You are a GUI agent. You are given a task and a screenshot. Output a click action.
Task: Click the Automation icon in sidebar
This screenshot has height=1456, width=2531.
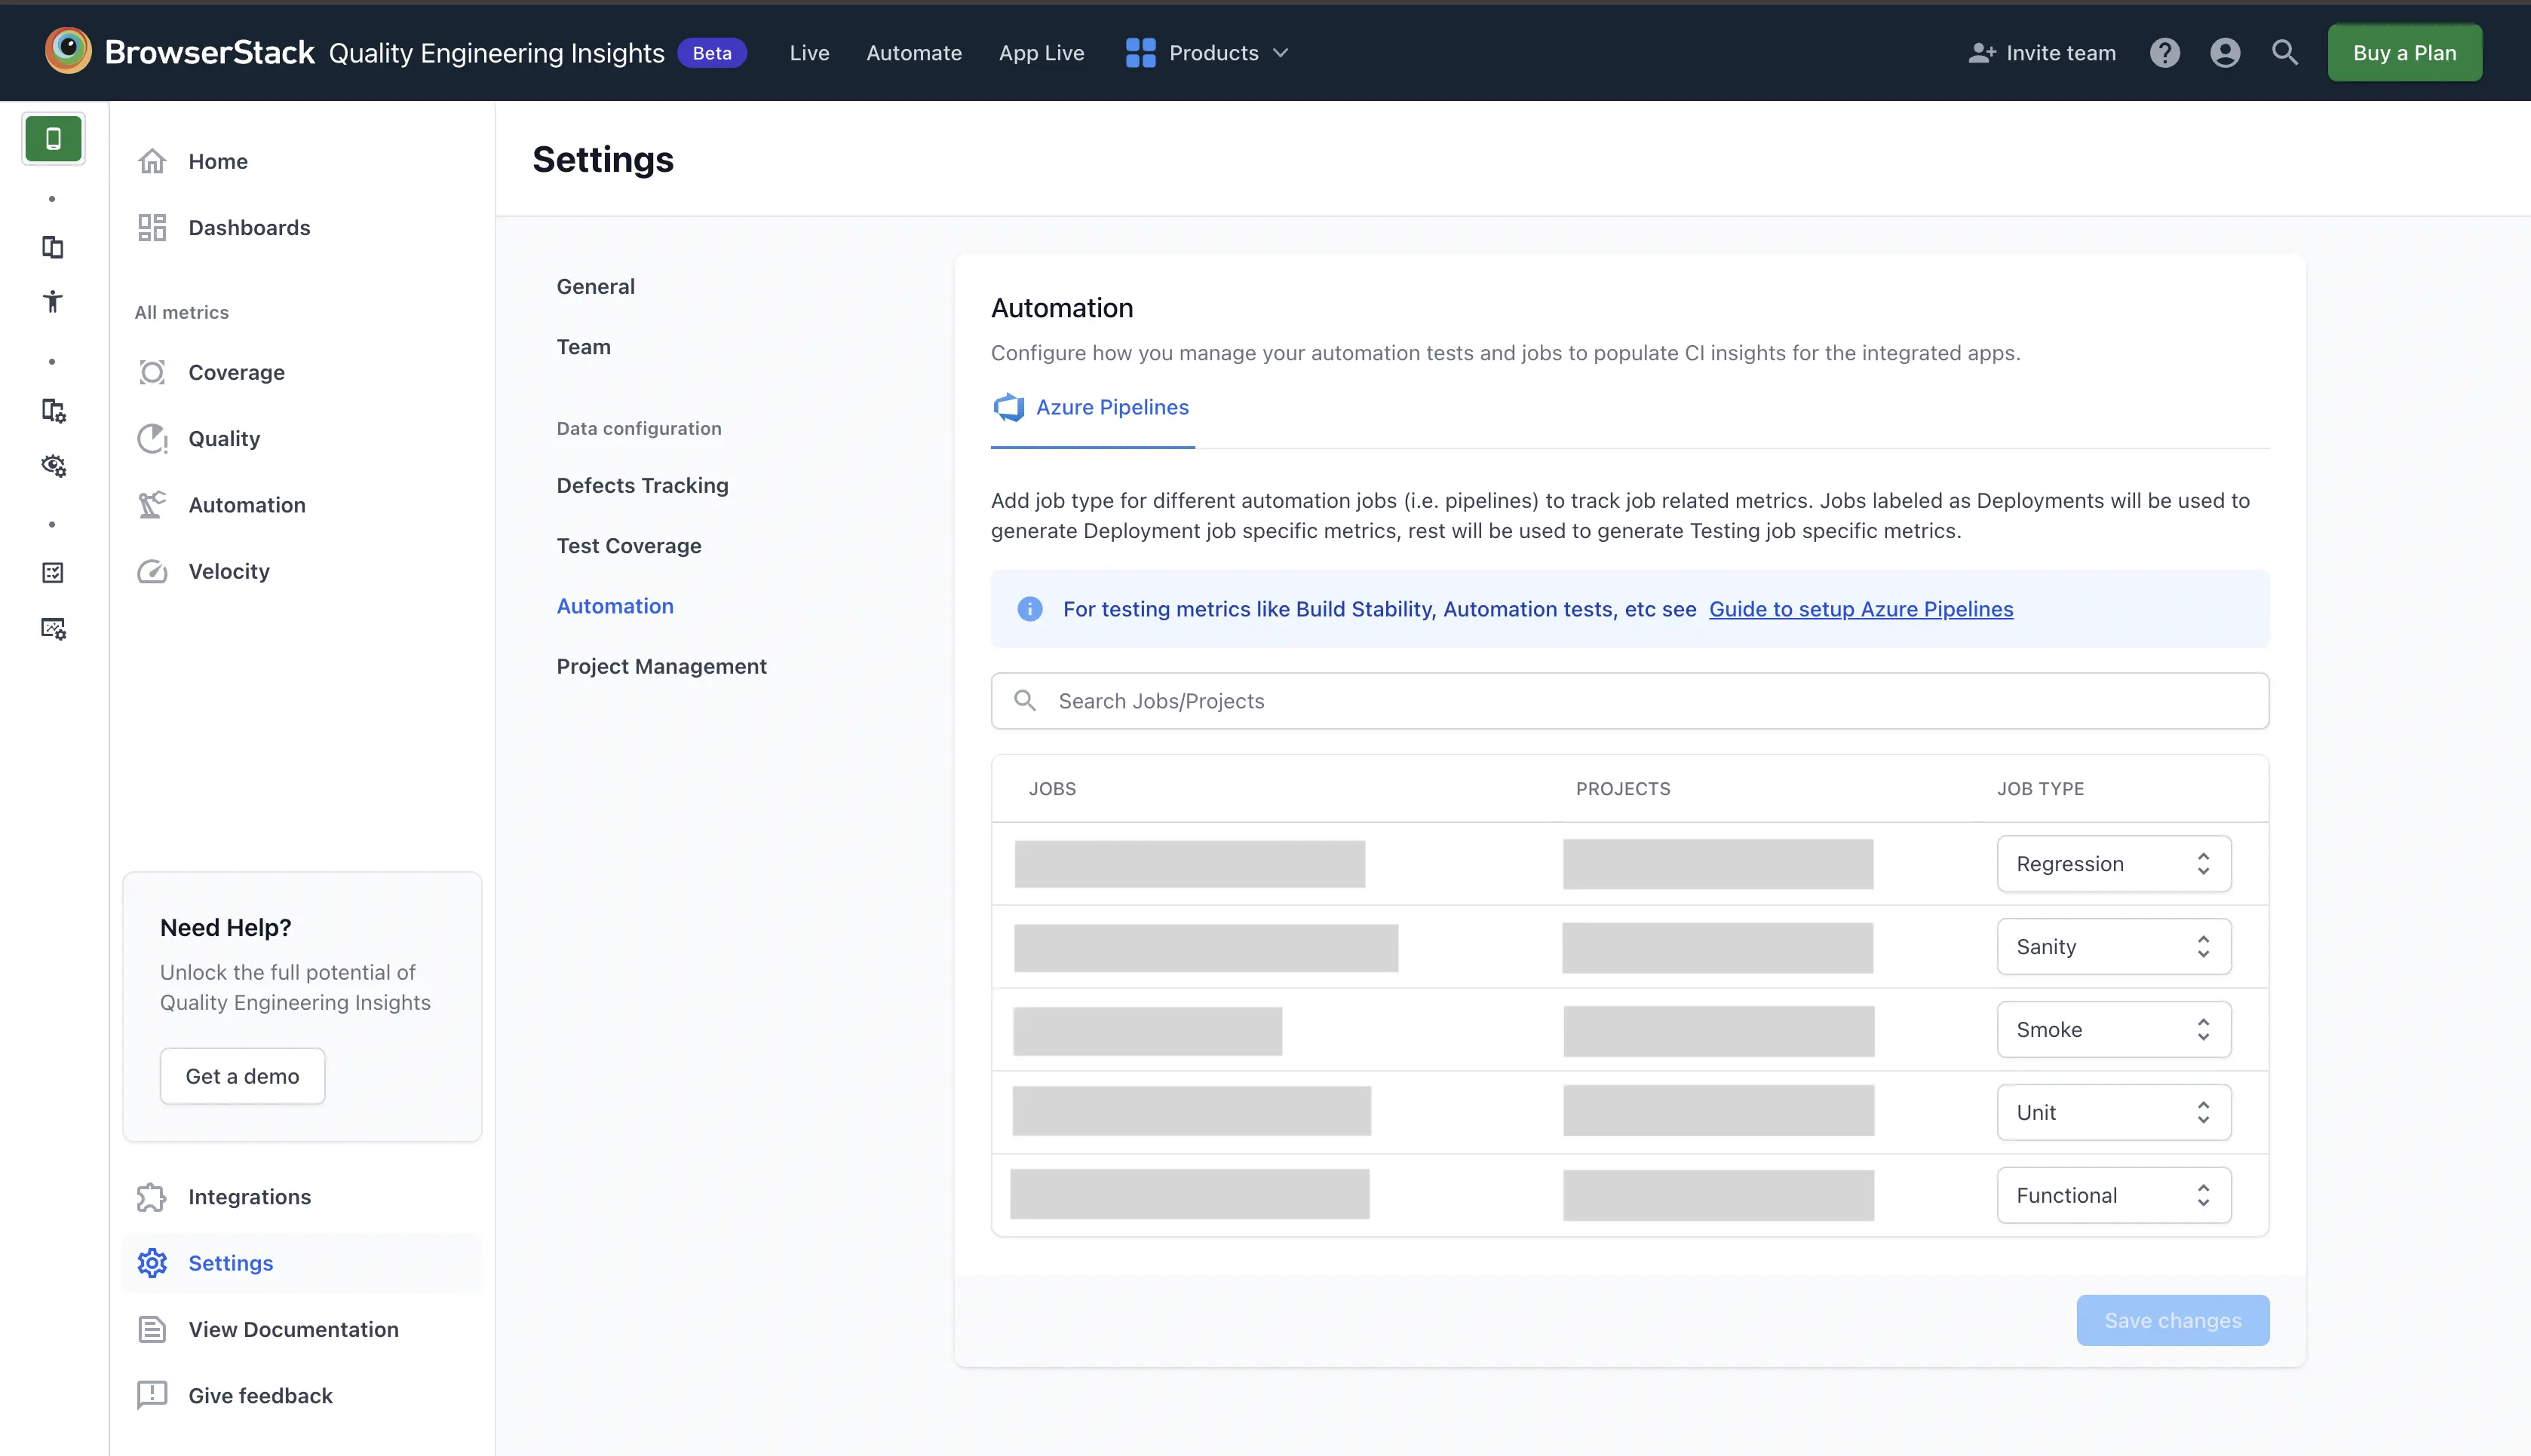[155, 504]
